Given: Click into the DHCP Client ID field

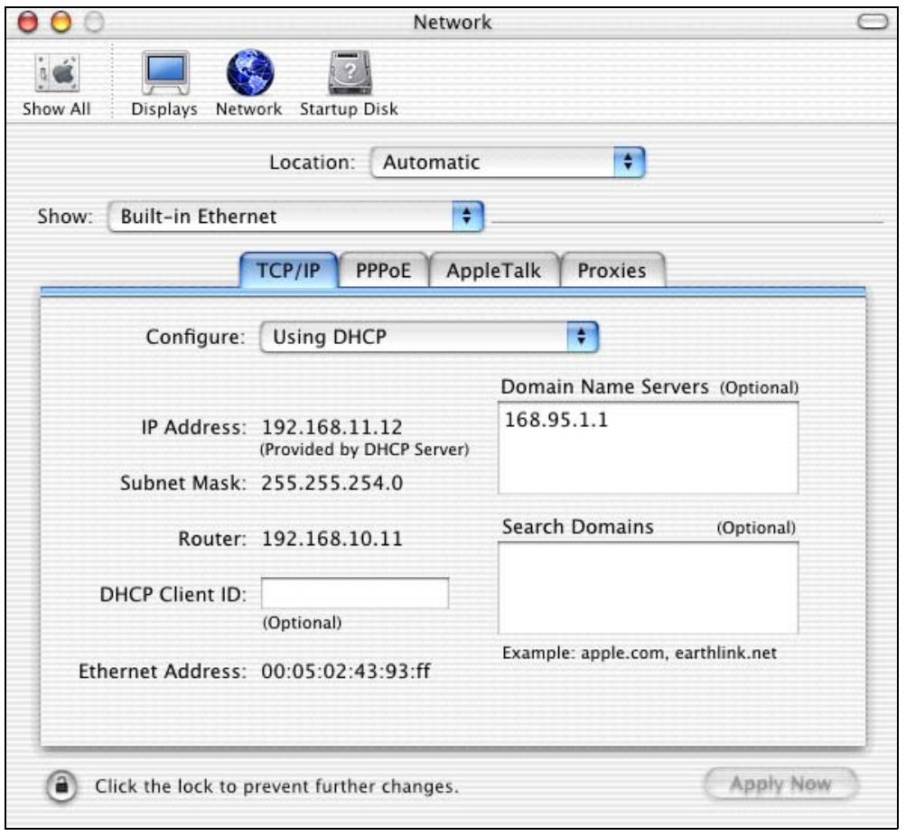Looking at the screenshot, I should (355, 593).
